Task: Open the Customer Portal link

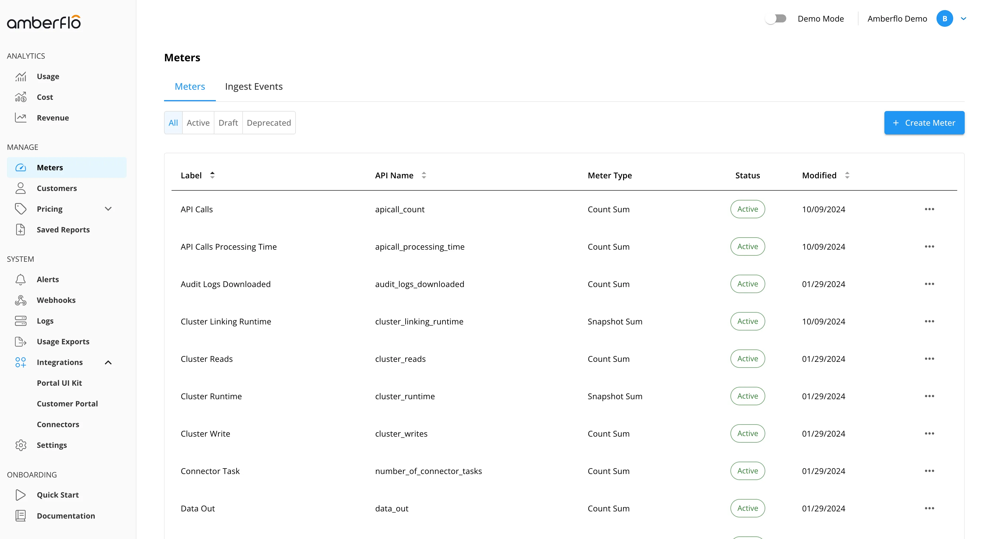Action: coord(67,404)
